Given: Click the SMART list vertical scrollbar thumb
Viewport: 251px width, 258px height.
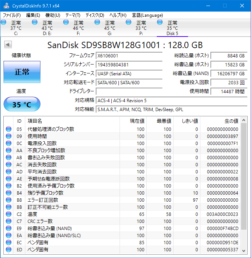Looking at the screenshot, I should coord(244,176).
